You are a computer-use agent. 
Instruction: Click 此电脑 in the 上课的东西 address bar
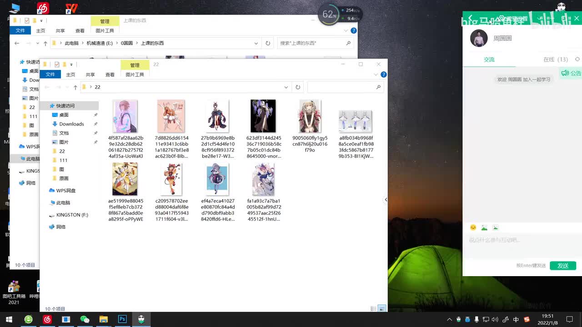pyautogui.click(x=71, y=43)
